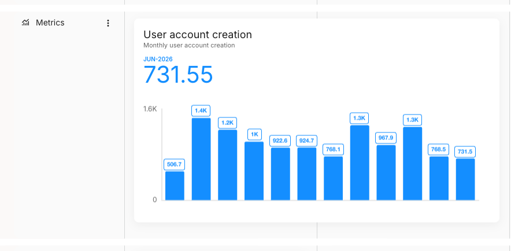The width and height of the screenshot is (511, 251).
Task: Select the tallest bar labeled 1.4K
Action: click(201, 159)
